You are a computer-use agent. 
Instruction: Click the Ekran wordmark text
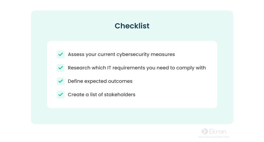click(218, 131)
